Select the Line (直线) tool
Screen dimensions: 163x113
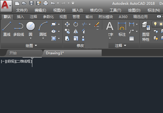tap(7, 29)
